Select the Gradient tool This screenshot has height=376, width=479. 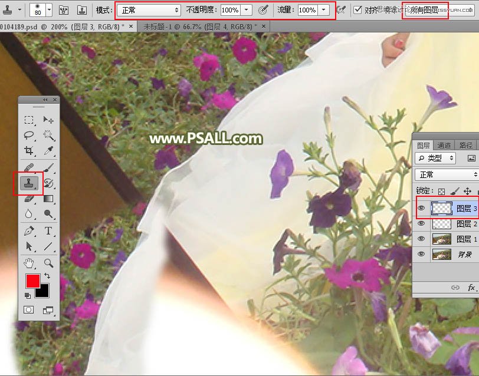coord(48,199)
